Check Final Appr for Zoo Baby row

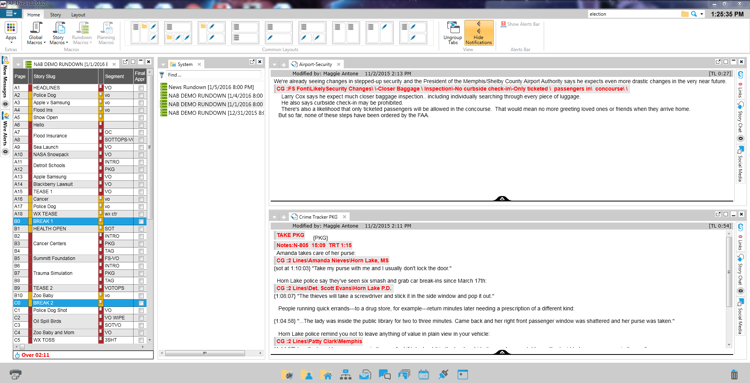(141, 296)
